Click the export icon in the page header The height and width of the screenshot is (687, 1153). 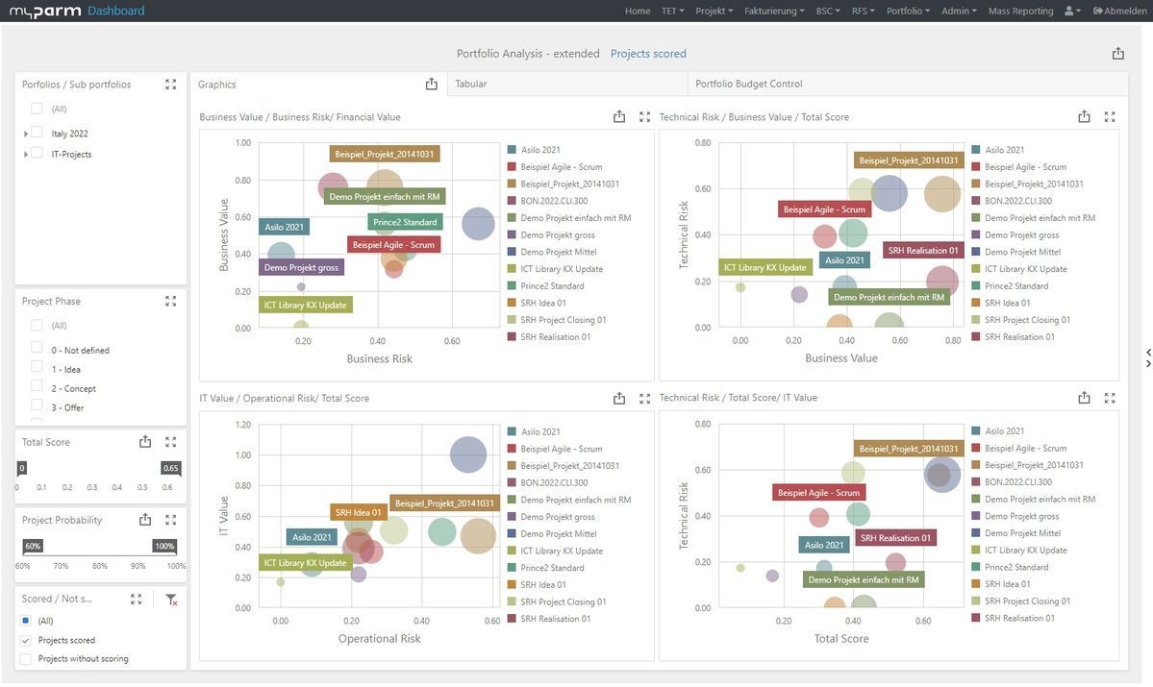coord(1117,54)
